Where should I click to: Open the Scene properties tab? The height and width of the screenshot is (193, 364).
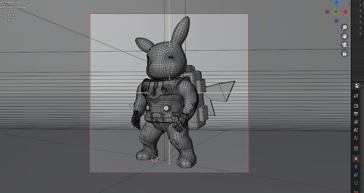click(x=356, y=130)
